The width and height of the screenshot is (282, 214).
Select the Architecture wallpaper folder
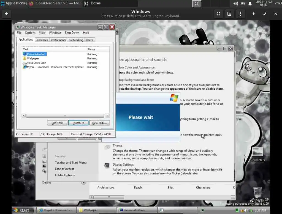pyautogui.click(x=105, y=187)
